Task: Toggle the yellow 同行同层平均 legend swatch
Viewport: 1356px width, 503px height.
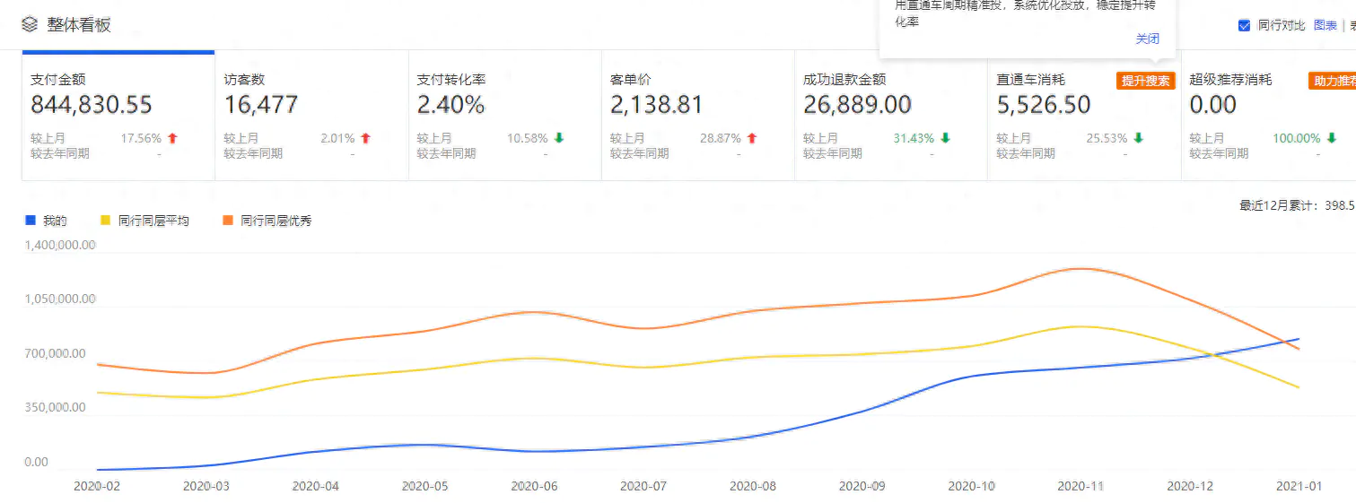Action: (x=106, y=221)
